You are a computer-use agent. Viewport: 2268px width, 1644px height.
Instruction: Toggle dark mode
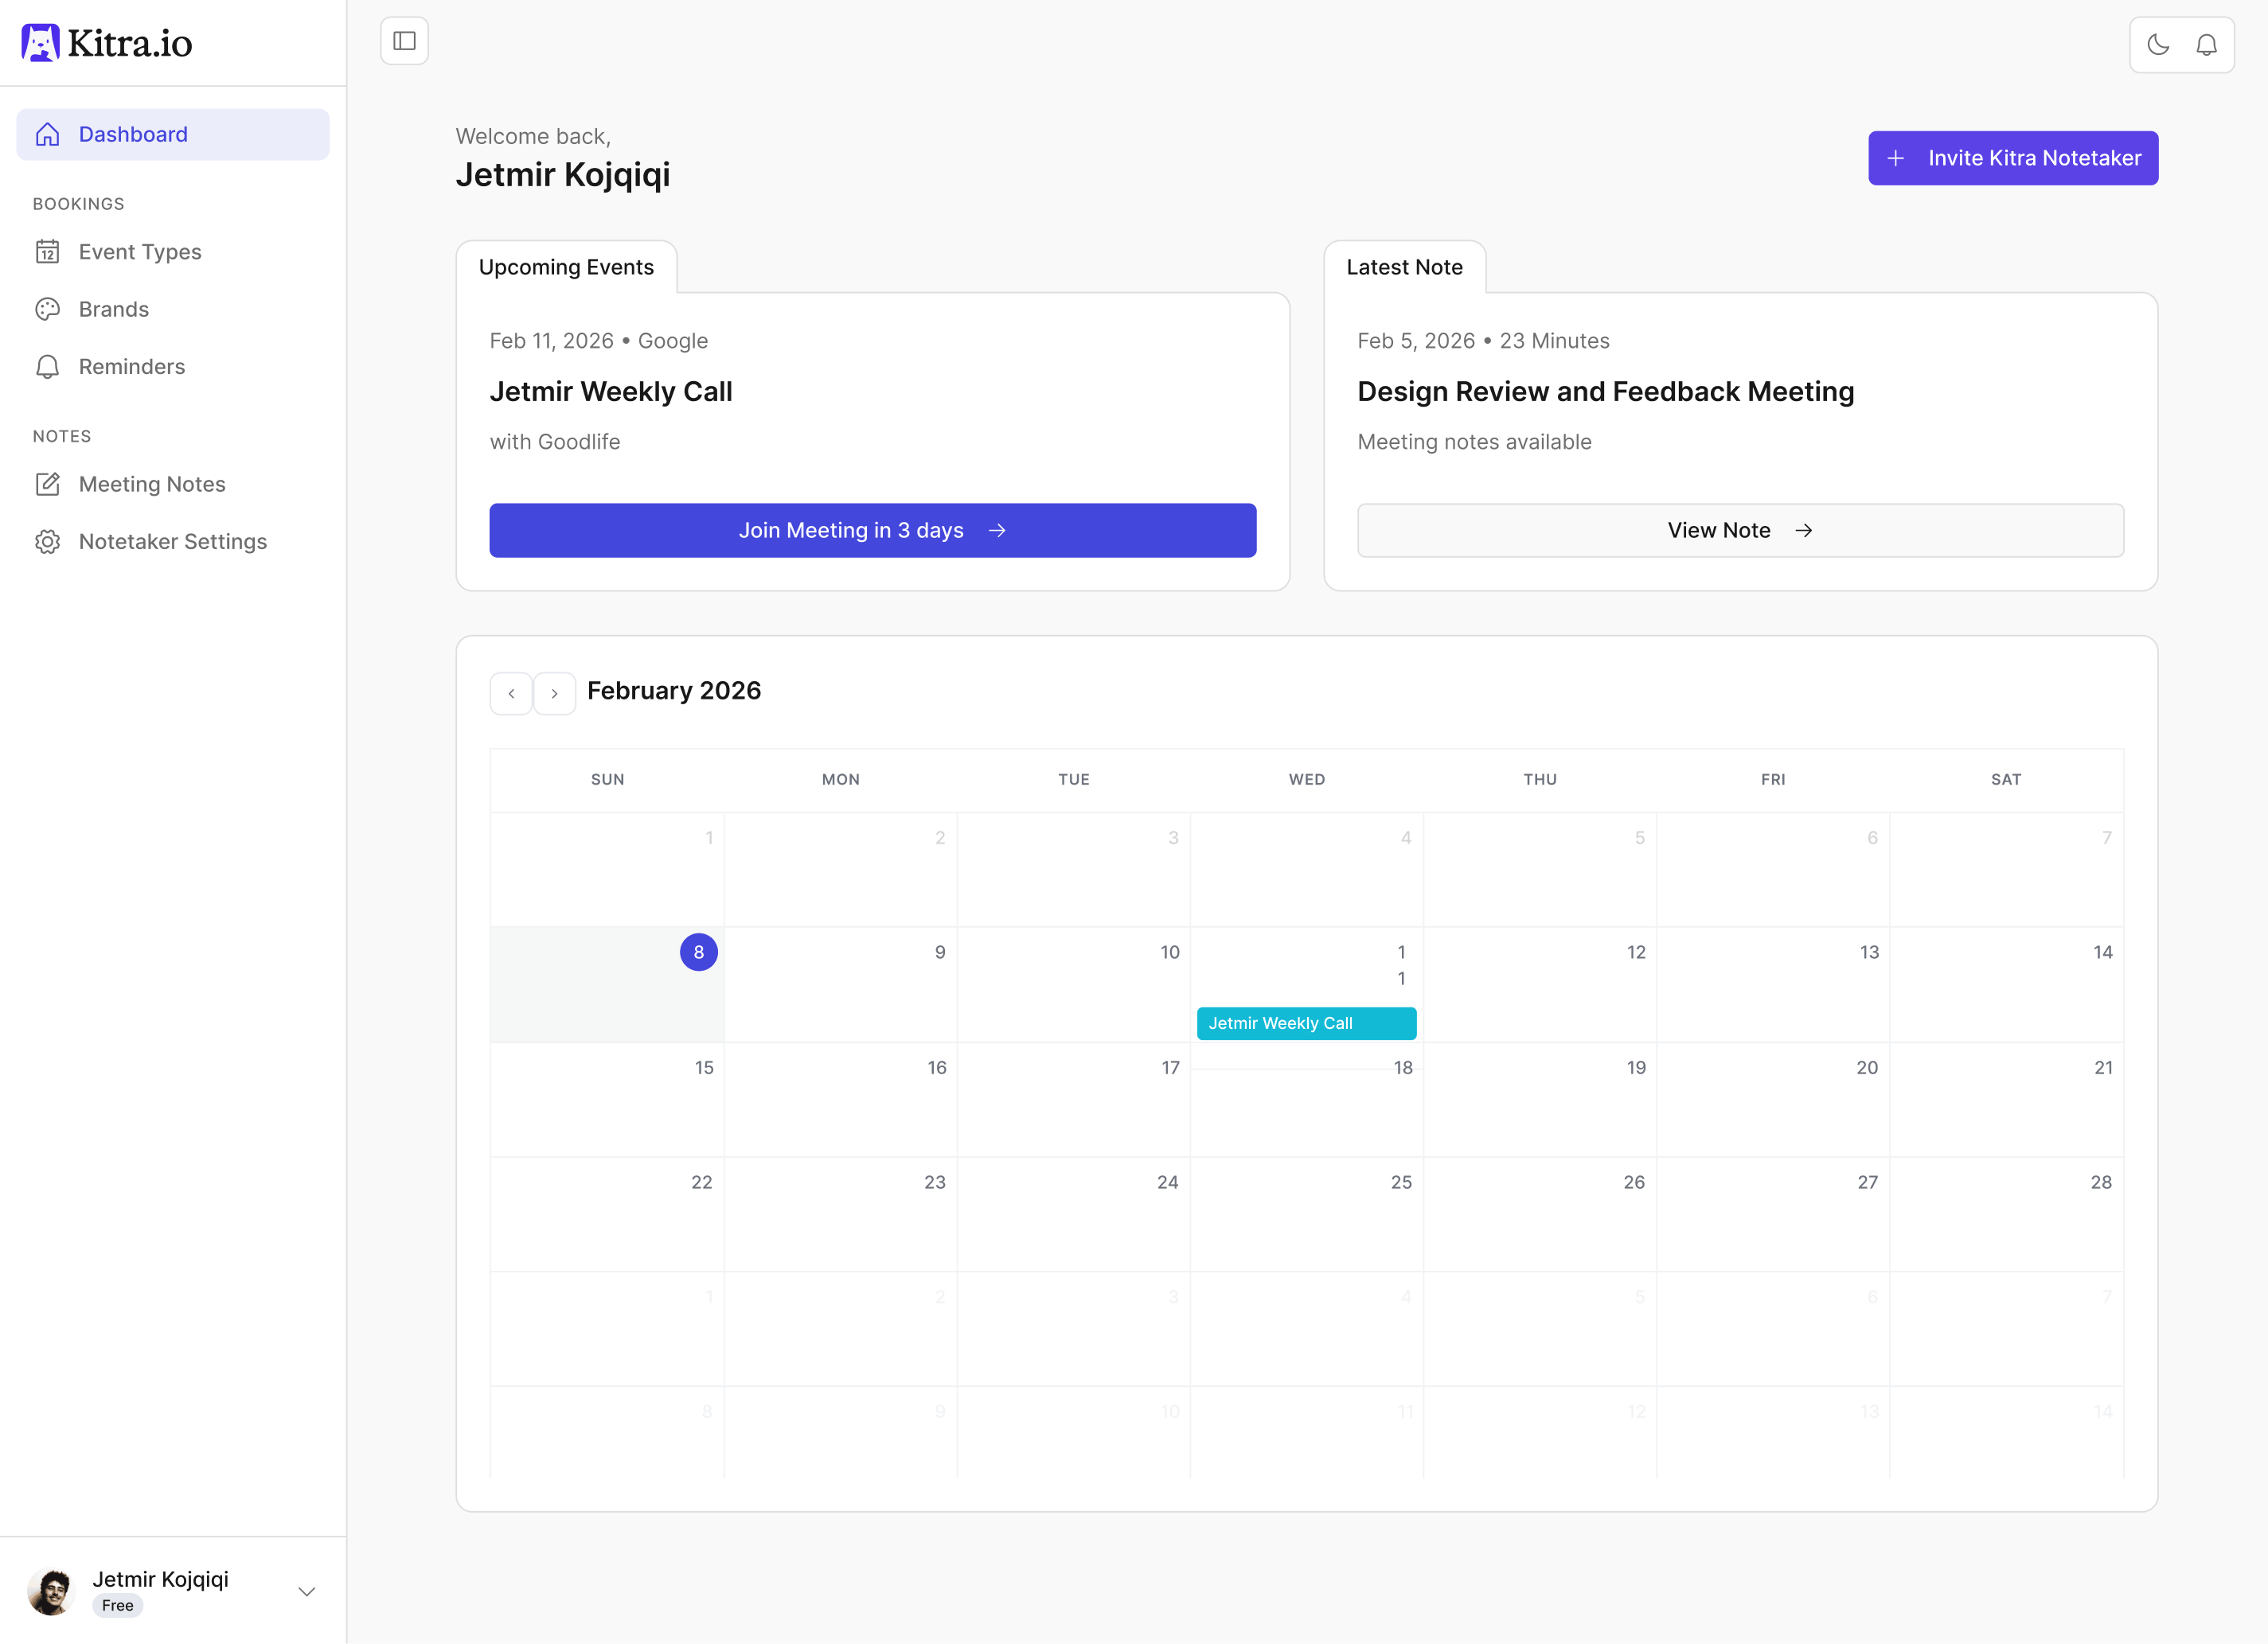coord(2157,44)
